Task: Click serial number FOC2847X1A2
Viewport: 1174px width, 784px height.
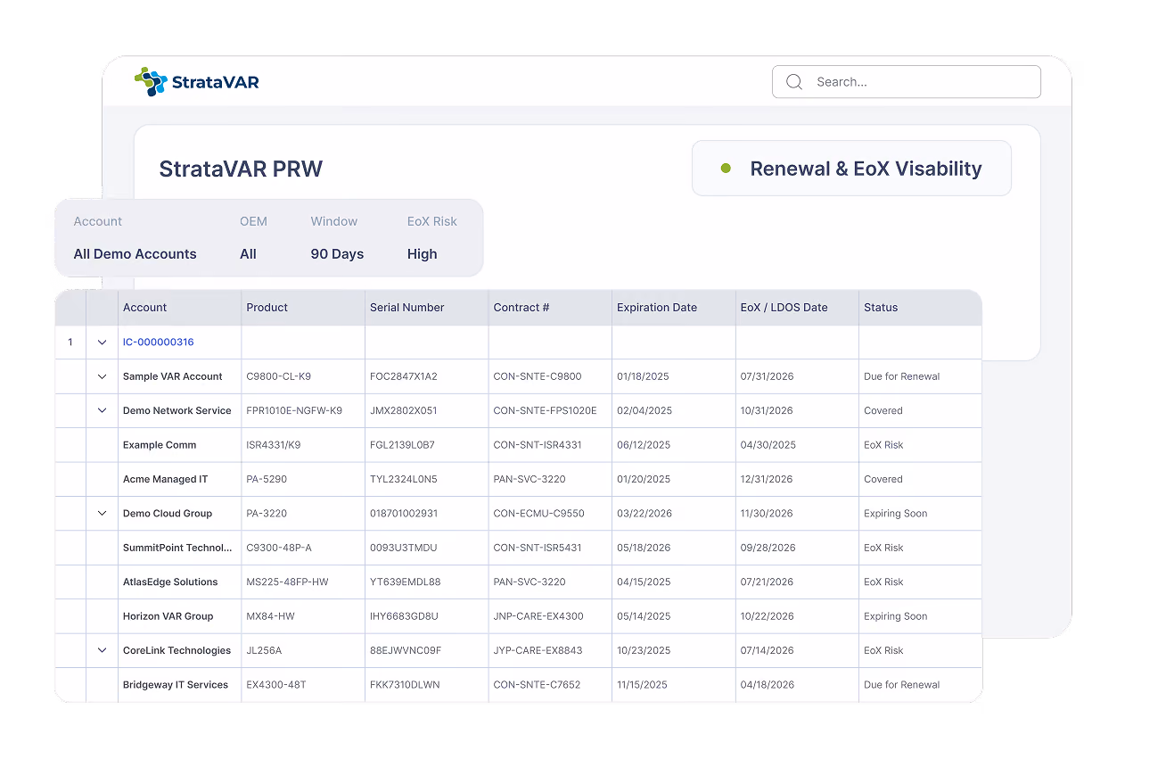Action: (403, 376)
